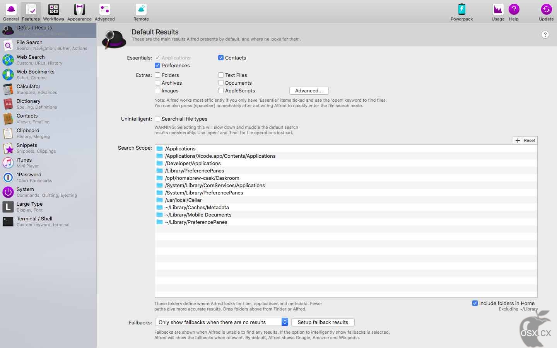Check the Documents option

[221, 83]
